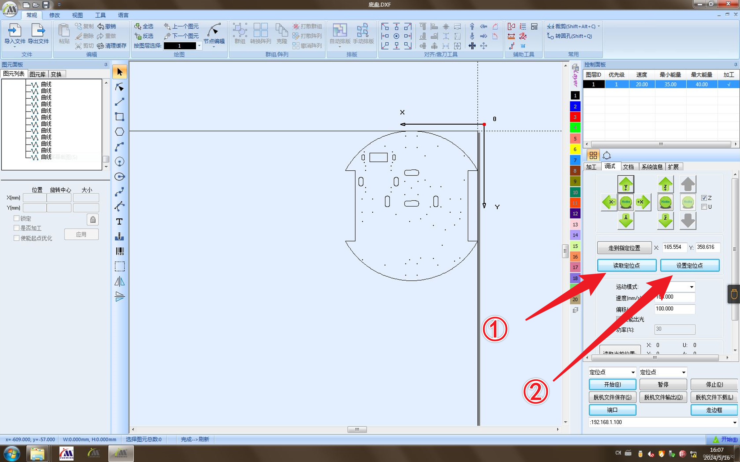The height and width of the screenshot is (462, 740).
Task: Open the 语言 ribbon tab
Action: click(123, 15)
